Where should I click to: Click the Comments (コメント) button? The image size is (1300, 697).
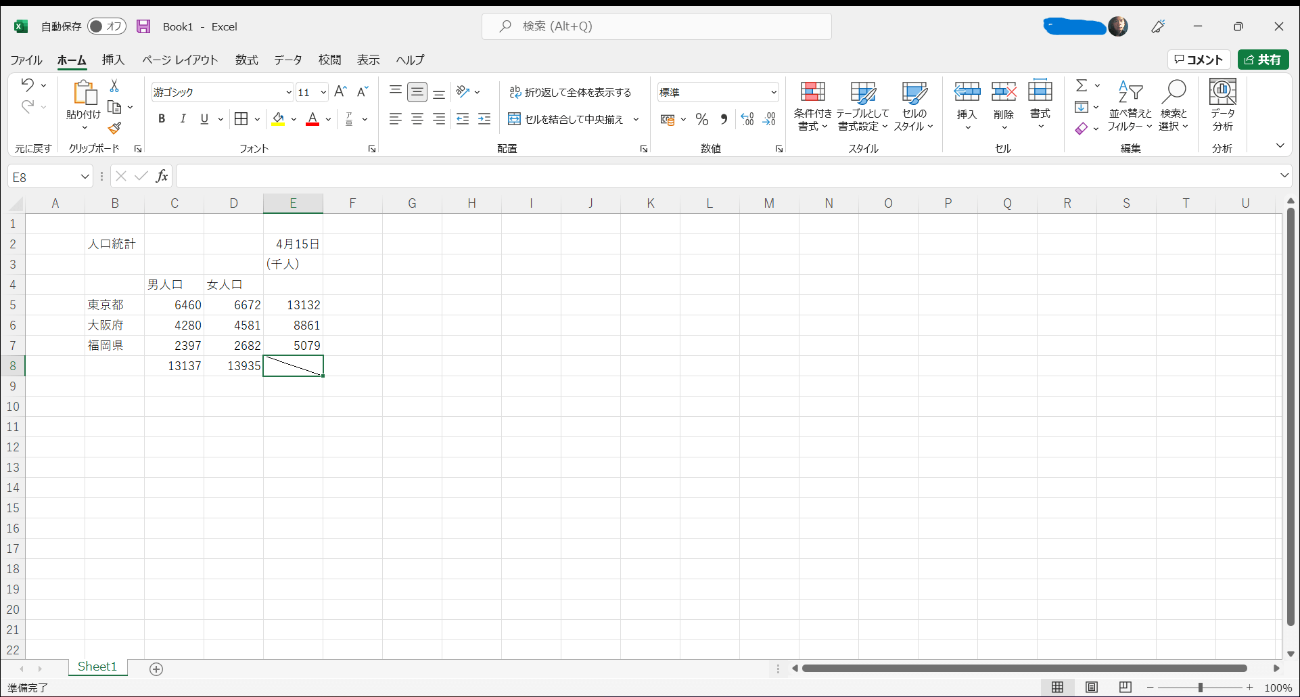click(1199, 60)
